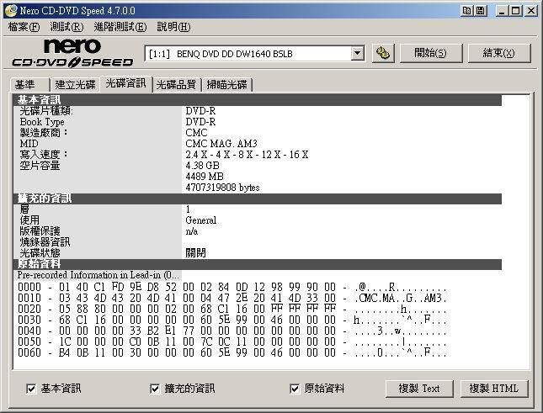Click the n/a copyright protection value
This screenshot has width=543, height=413.
click(191, 231)
